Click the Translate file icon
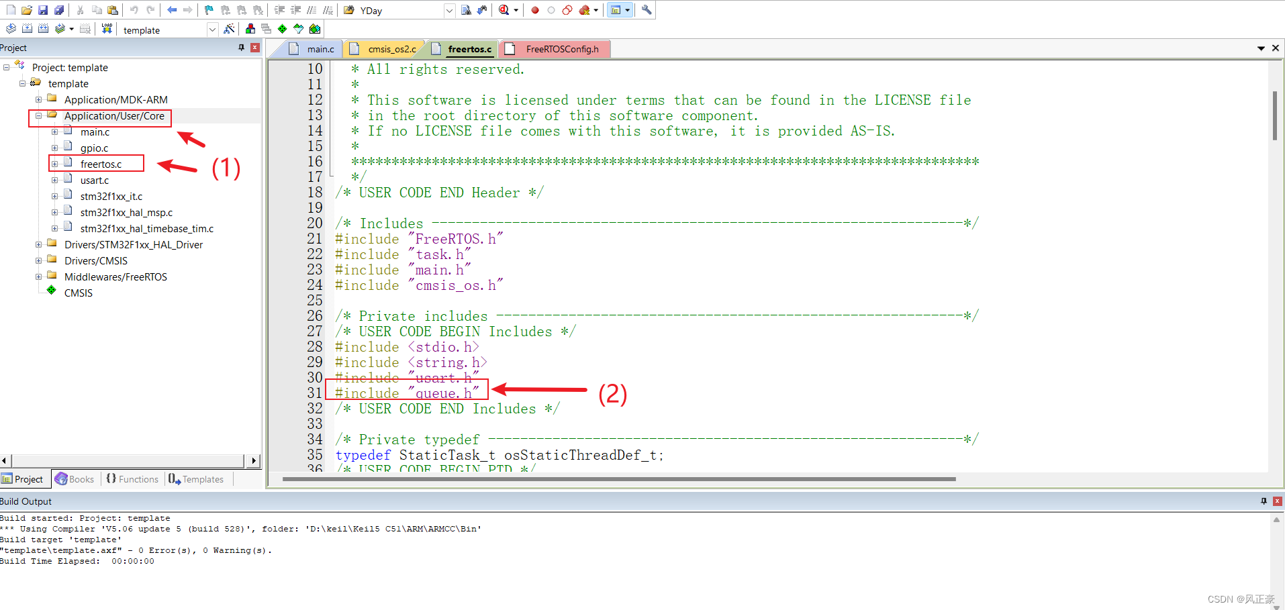The width and height of the screenshot is (1285, 610). pos(11,29)
